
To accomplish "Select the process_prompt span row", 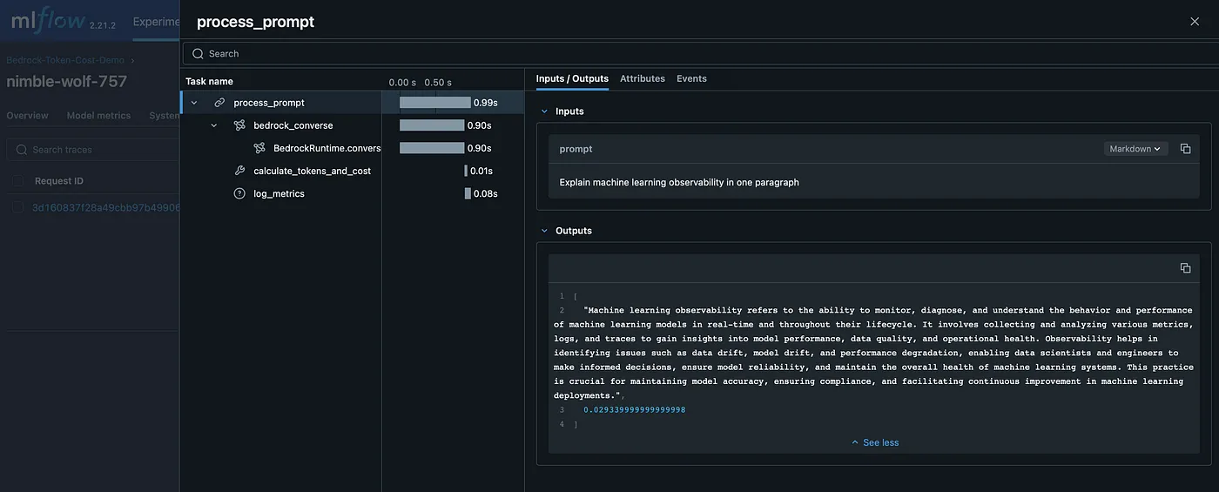I will (353, 103).
